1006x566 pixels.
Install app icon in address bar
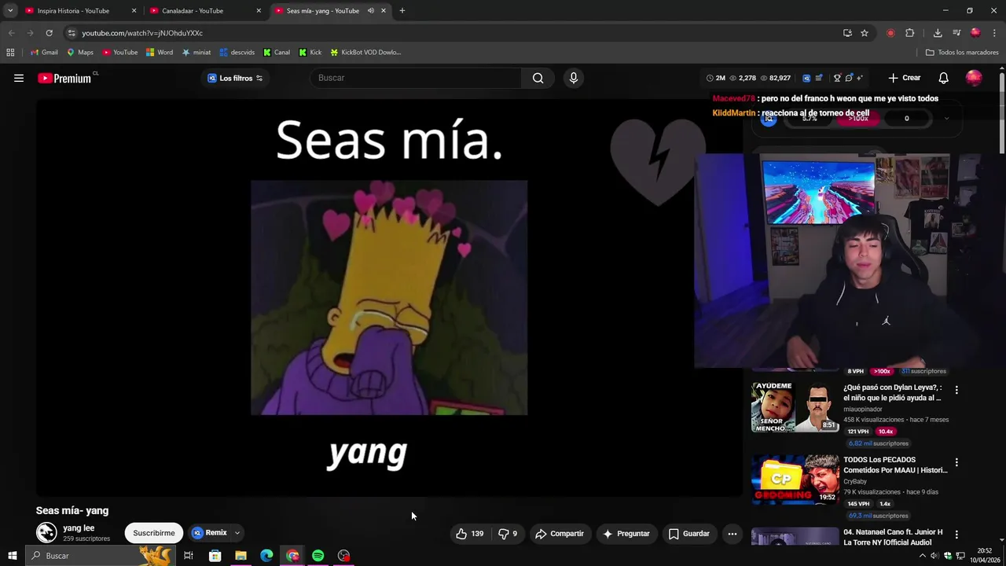pyautogui.click(x=847, y=33)
